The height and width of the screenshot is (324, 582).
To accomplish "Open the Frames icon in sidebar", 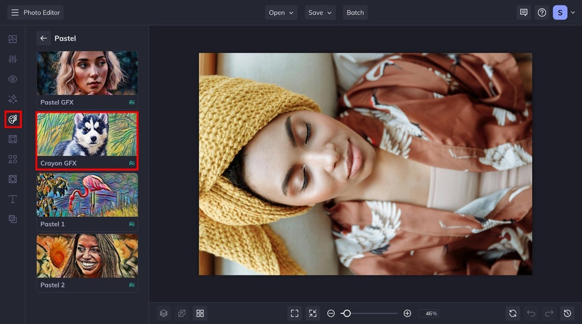I will coord(12,139).
